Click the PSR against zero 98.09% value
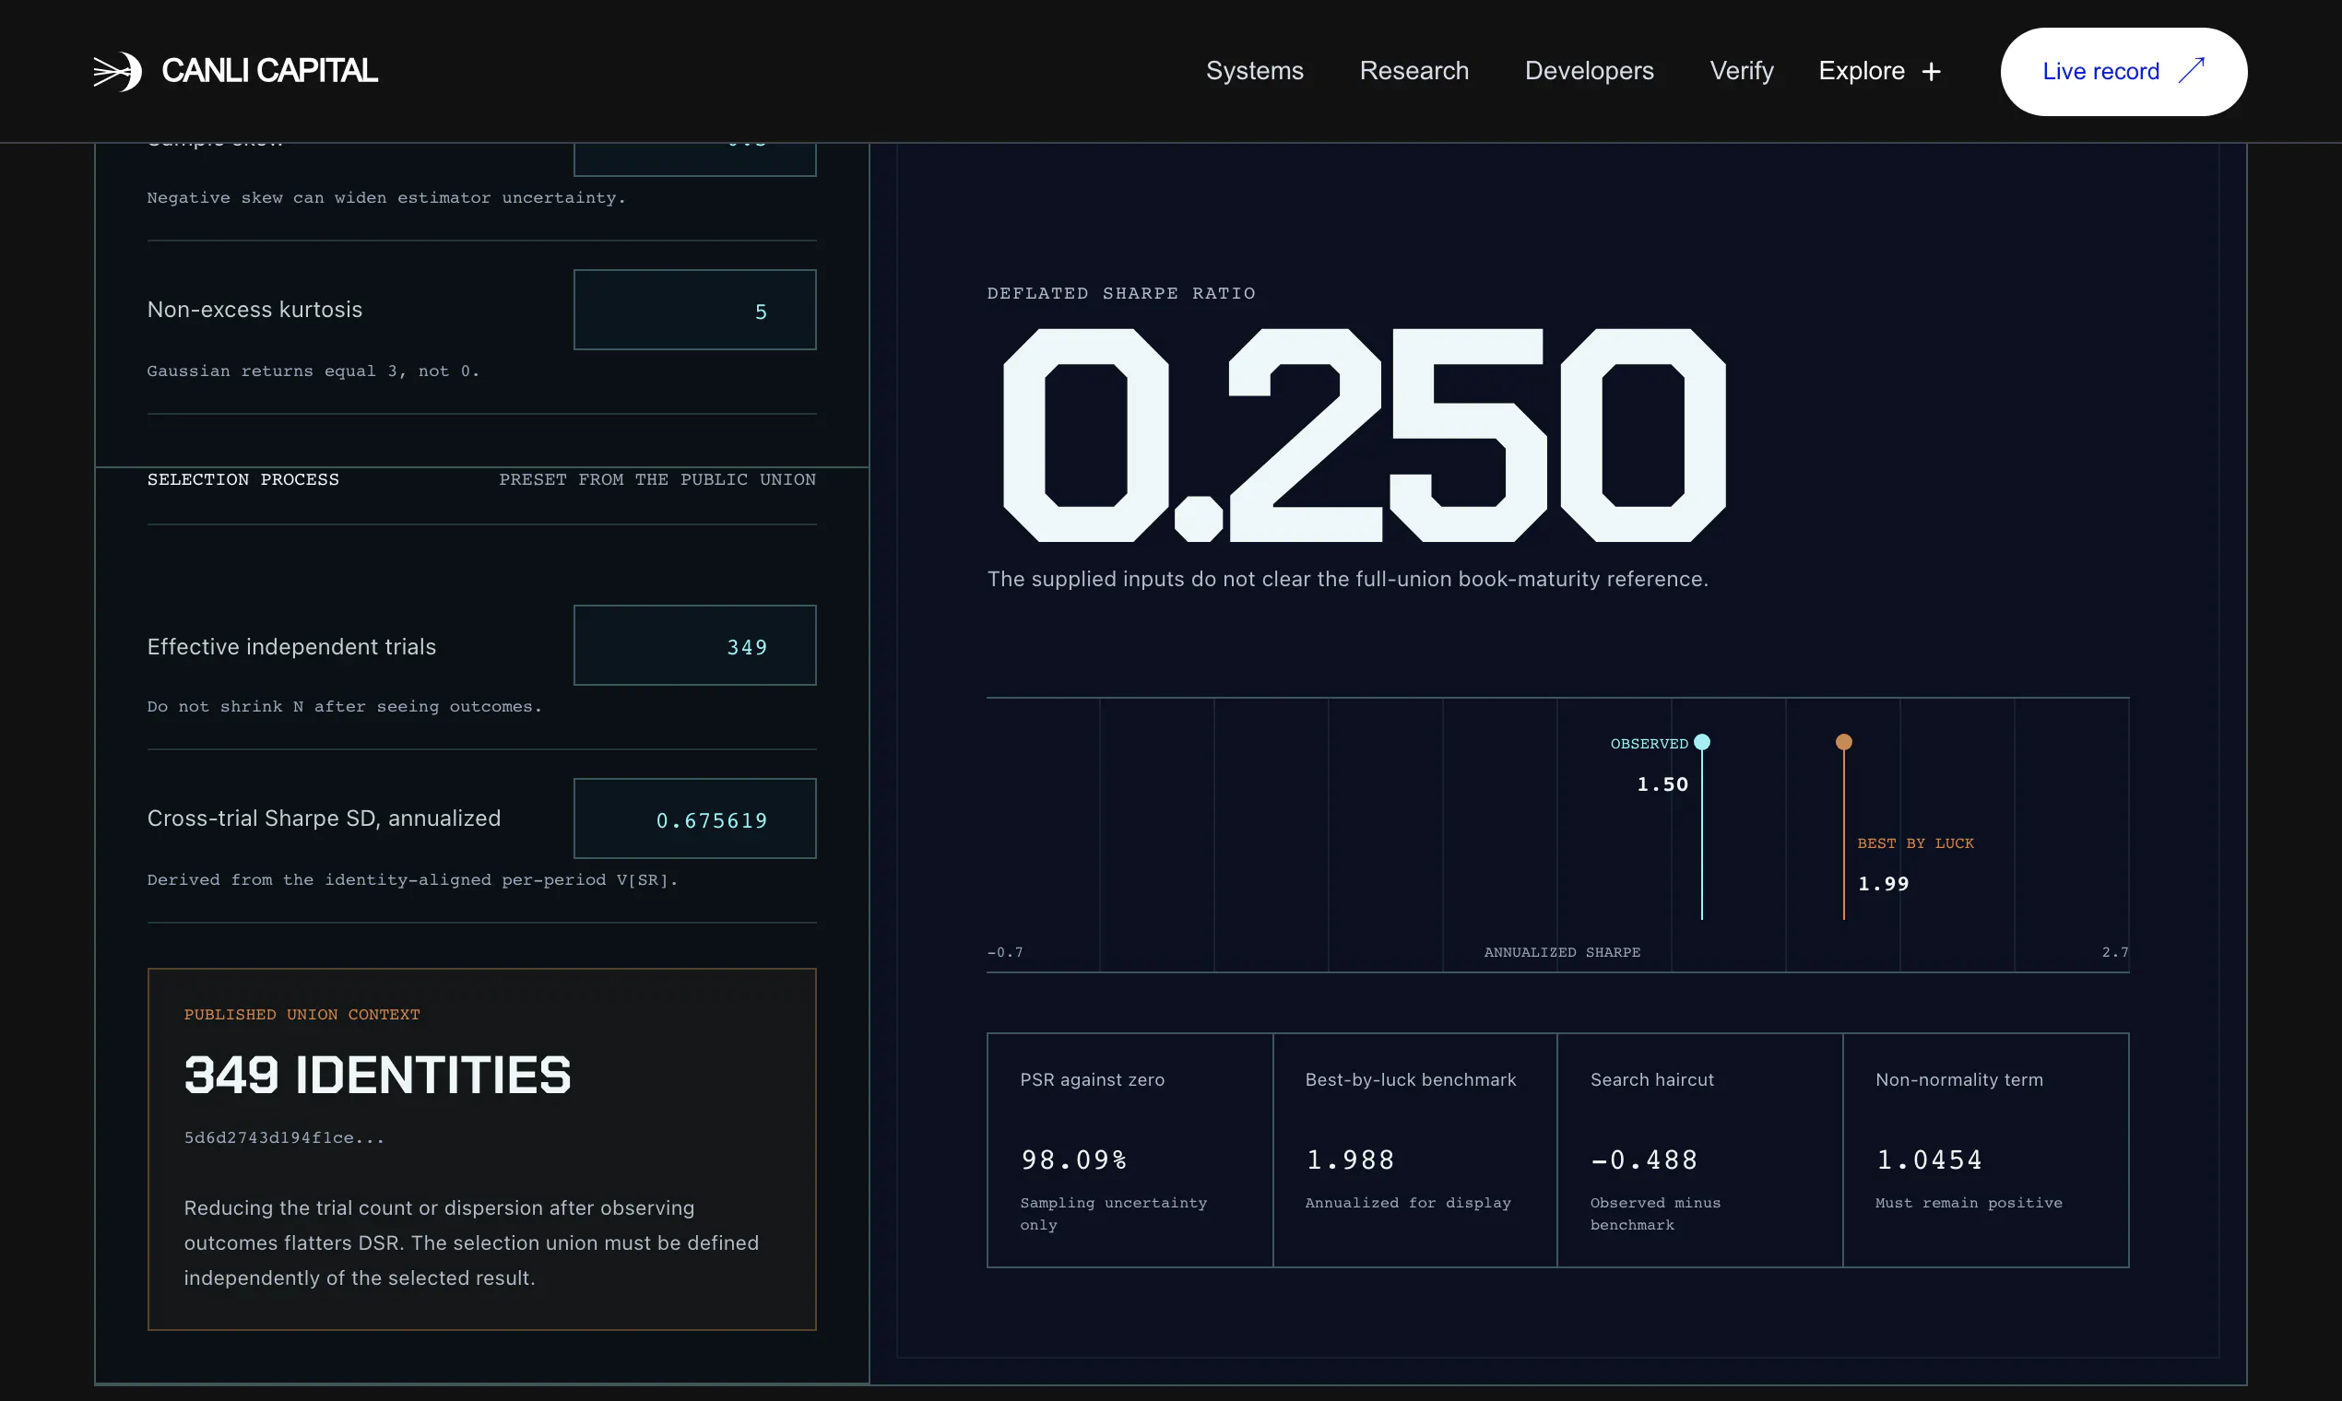Screen dimensions: 2342x1401 1074,1160
